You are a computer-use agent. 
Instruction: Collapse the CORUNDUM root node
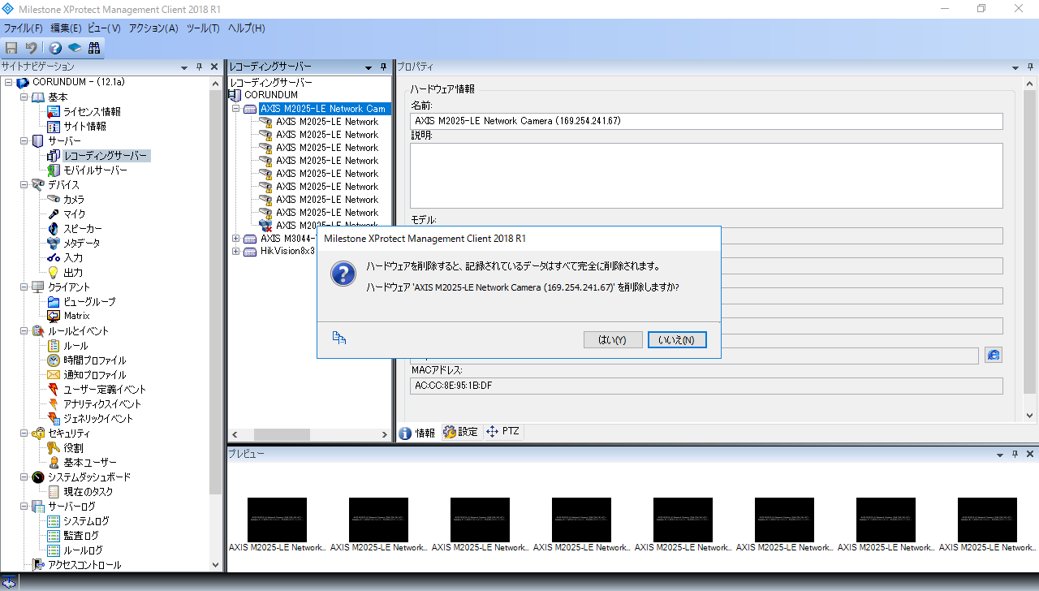coord(8,83)
